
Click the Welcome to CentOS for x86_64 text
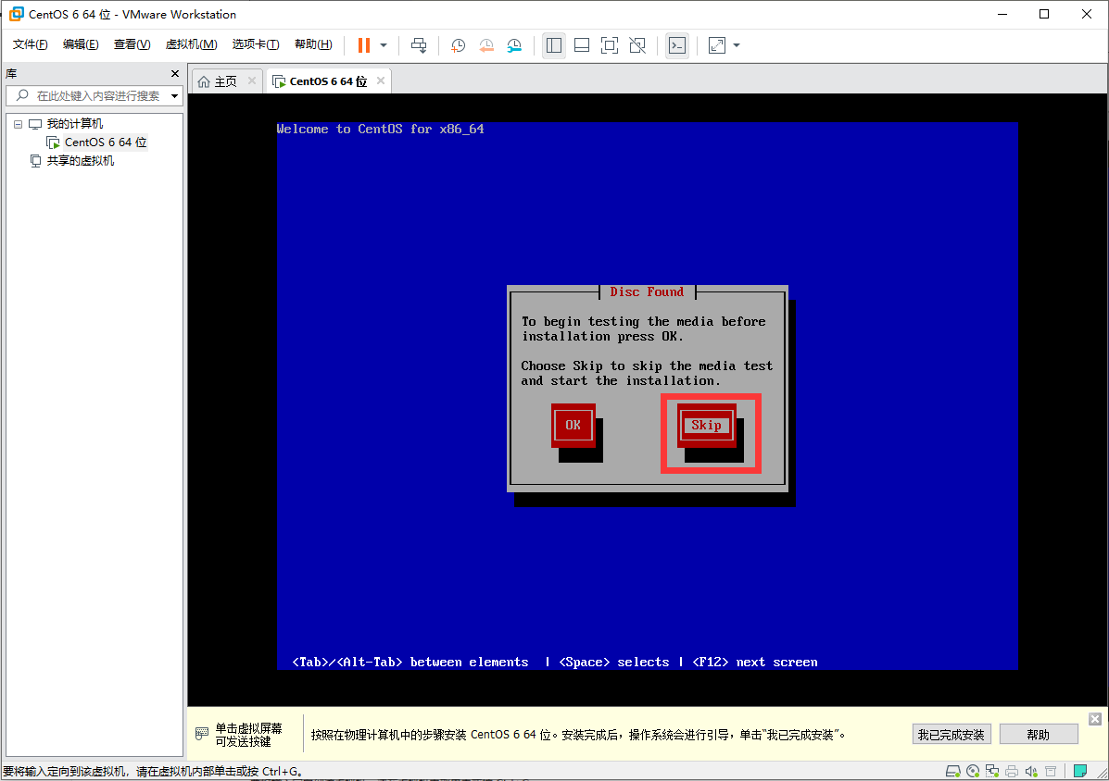[x=381, y=130]
